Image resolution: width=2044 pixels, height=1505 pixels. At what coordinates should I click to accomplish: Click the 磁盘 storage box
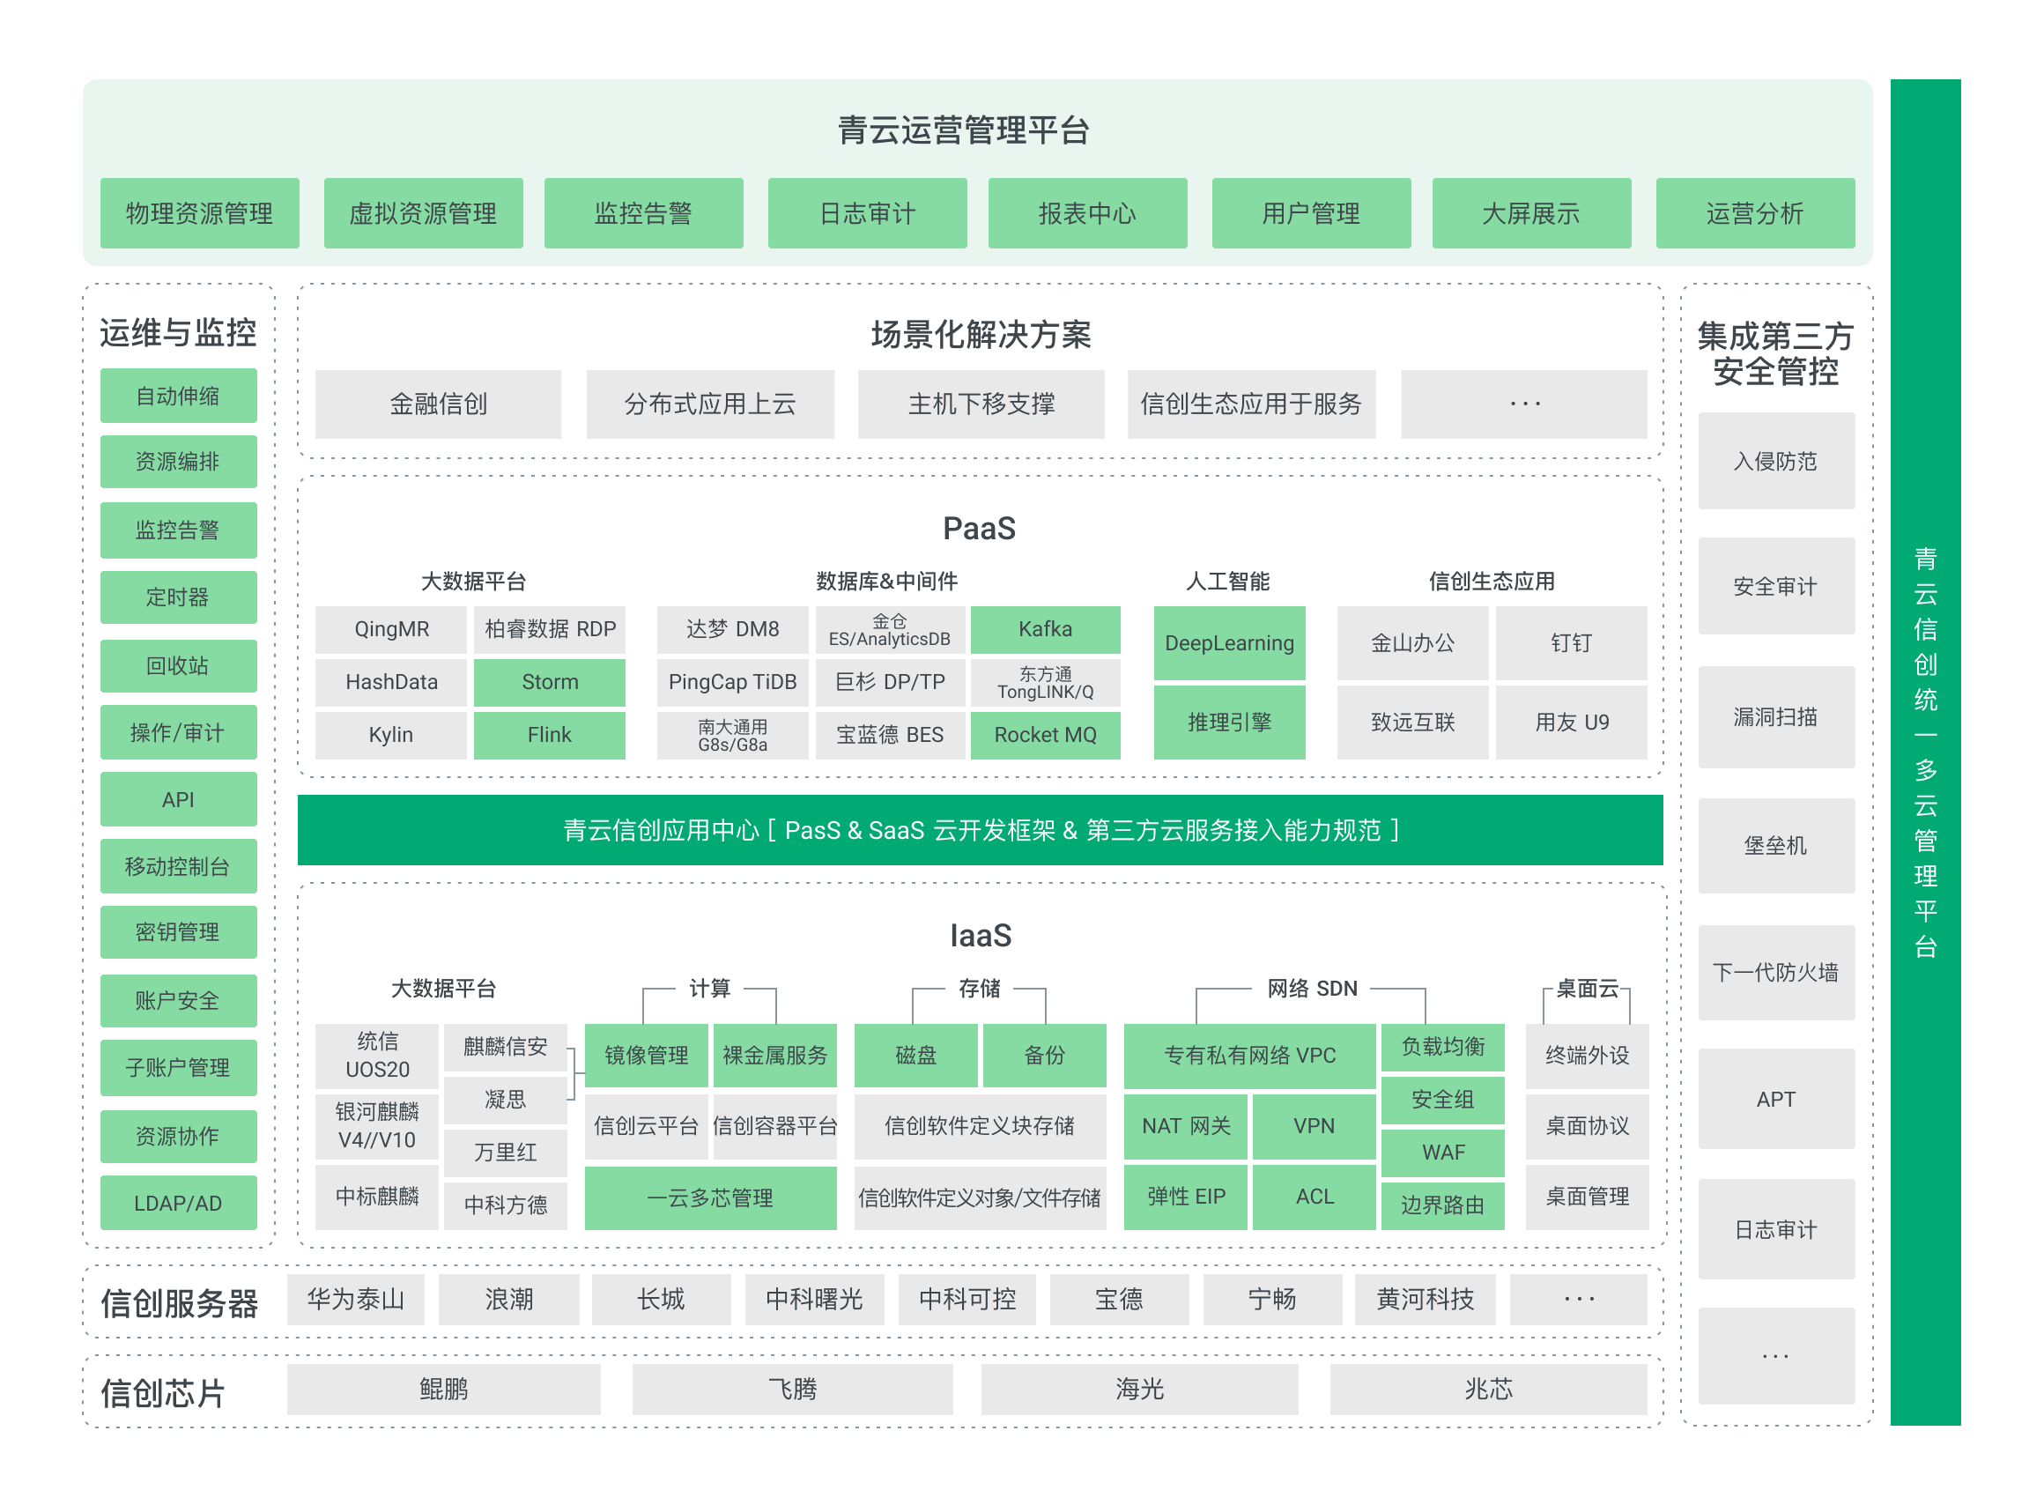[x=915, y=1055]
